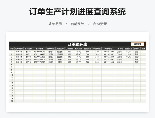Image resolution: width=155 pixels, height=118 pixels.
Task: Click order number cell BH-12
Action: (x=19, y=52)
